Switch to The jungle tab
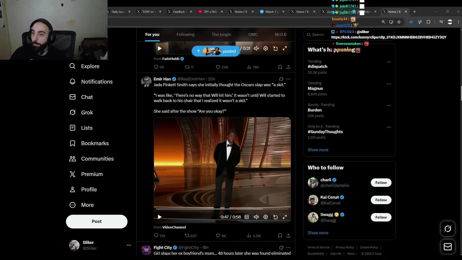This screenshot has width=462, height=260. coord(221,35)
